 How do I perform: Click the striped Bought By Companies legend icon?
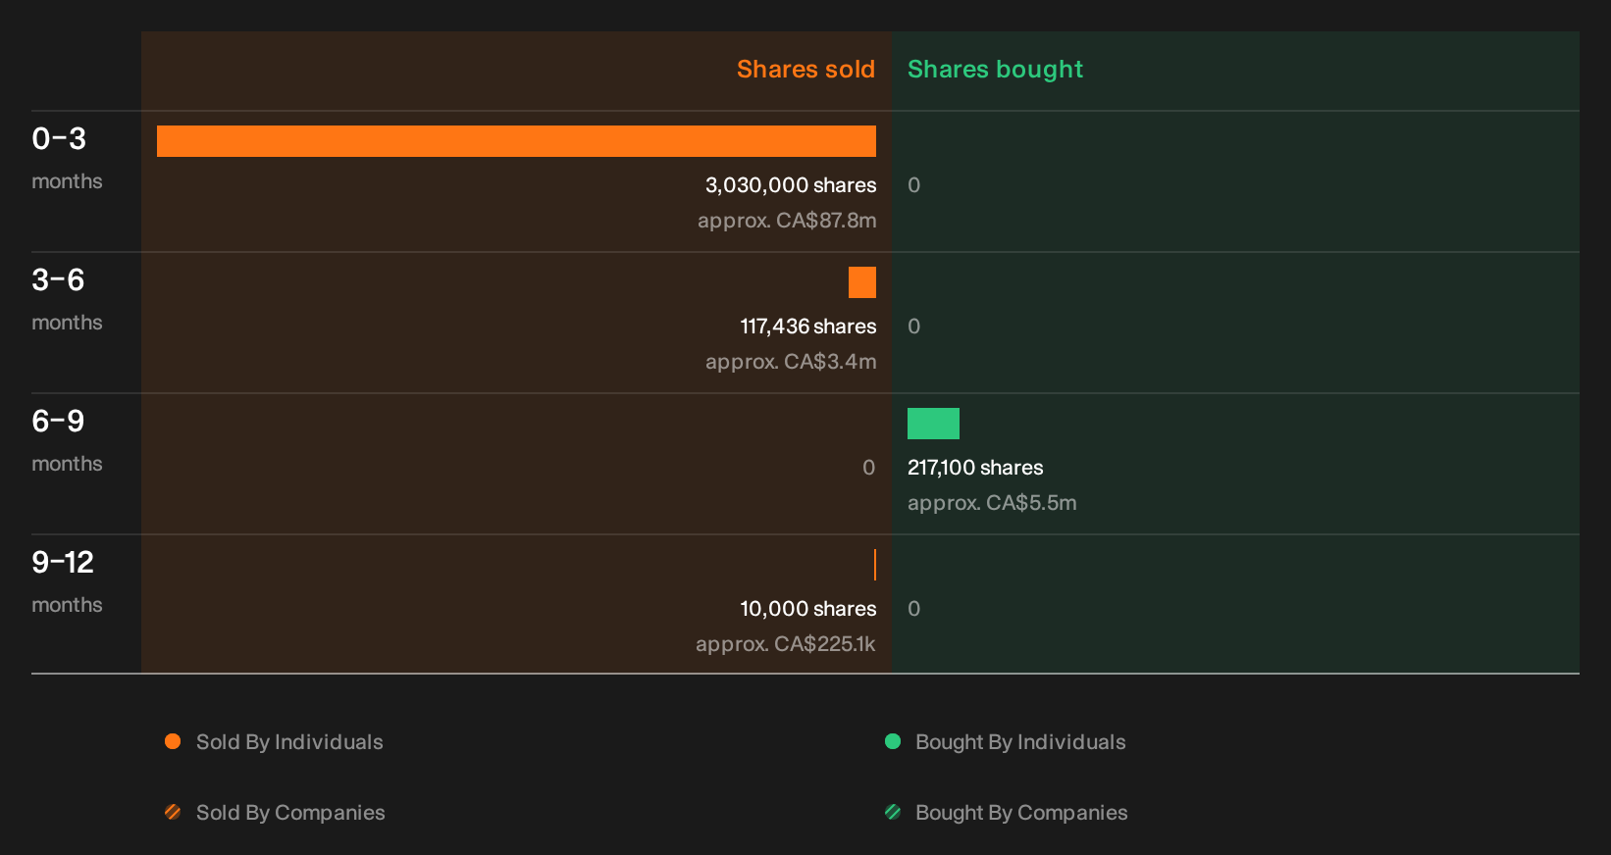pos(893,812)
